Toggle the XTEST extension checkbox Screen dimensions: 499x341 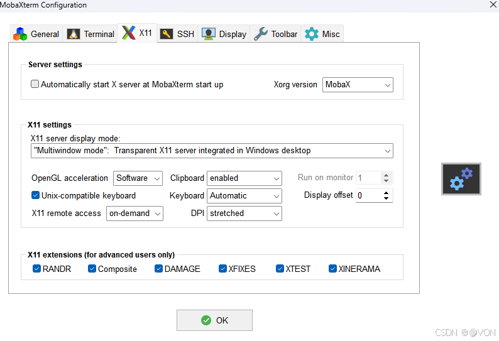tap(280, 269)
